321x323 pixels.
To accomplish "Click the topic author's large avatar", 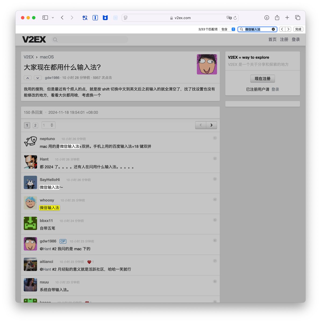I will pos(207,64).
